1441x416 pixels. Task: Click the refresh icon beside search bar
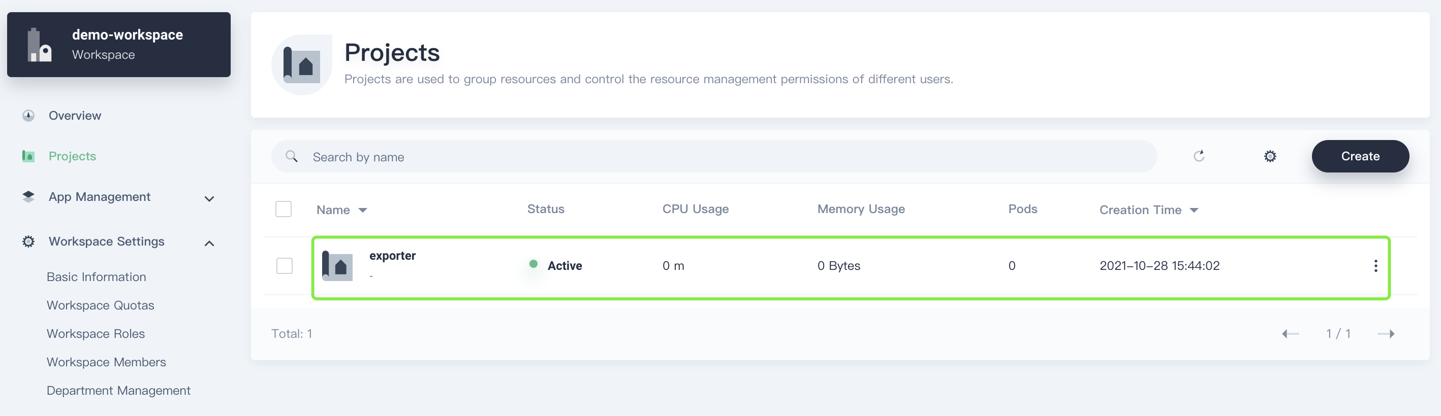[x=1198, y=156]
